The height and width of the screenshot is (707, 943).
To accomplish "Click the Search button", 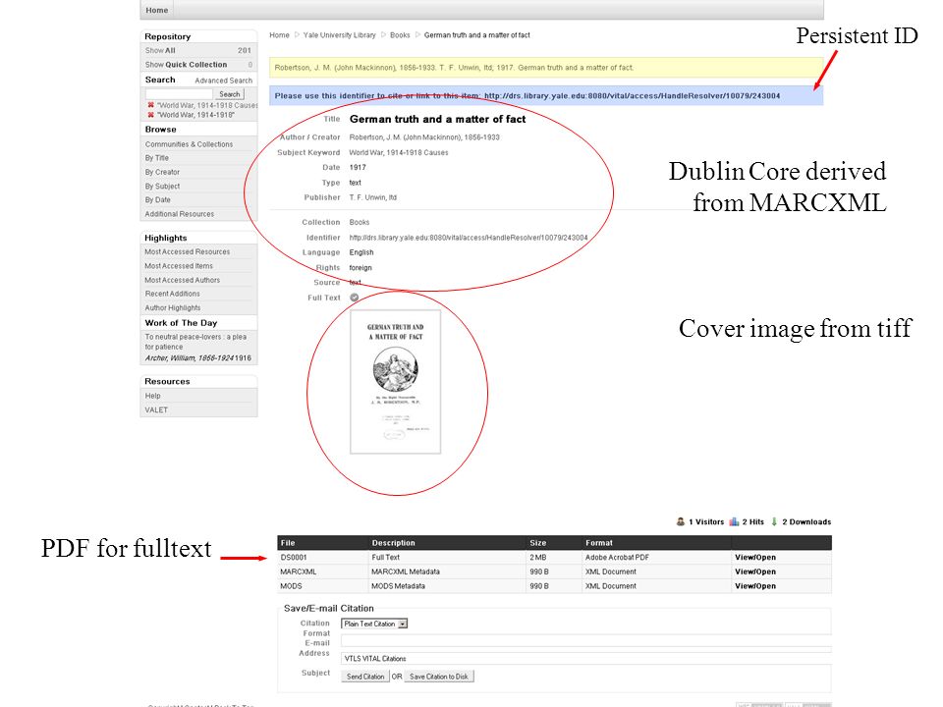I will coord(230,94).
